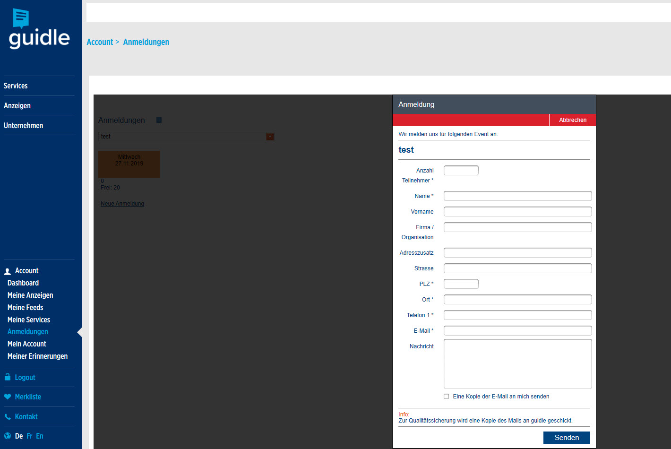
Task: Focus the Strasse field
Action: click(x=518, y=268)
